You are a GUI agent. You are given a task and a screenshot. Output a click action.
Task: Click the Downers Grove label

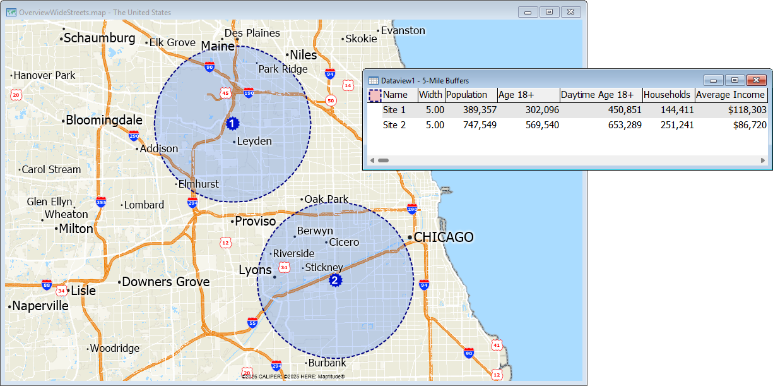(166, 282)
